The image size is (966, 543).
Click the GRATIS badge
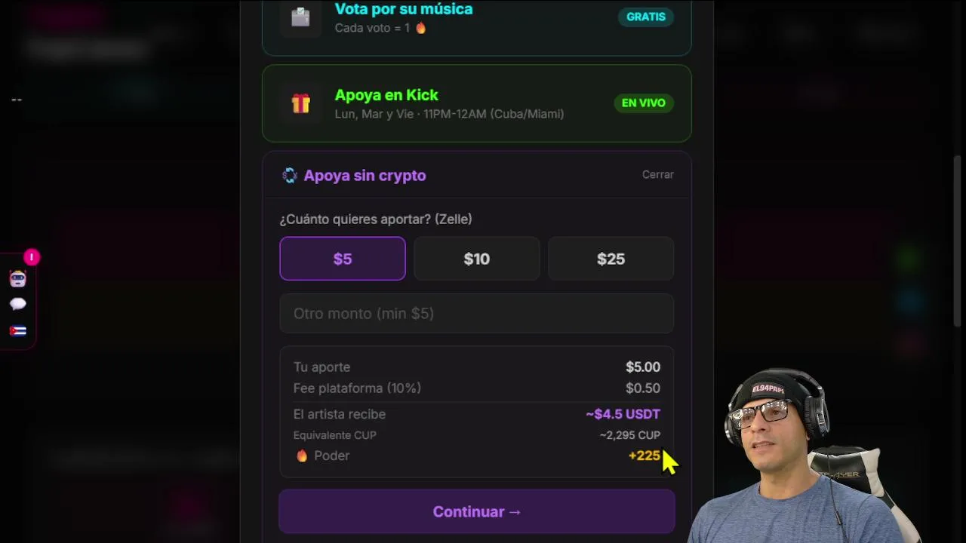pos(646,17)
